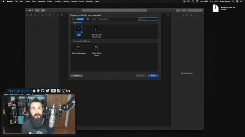
Task: Open the Issue navigator icon
Action: pos(42,15)
